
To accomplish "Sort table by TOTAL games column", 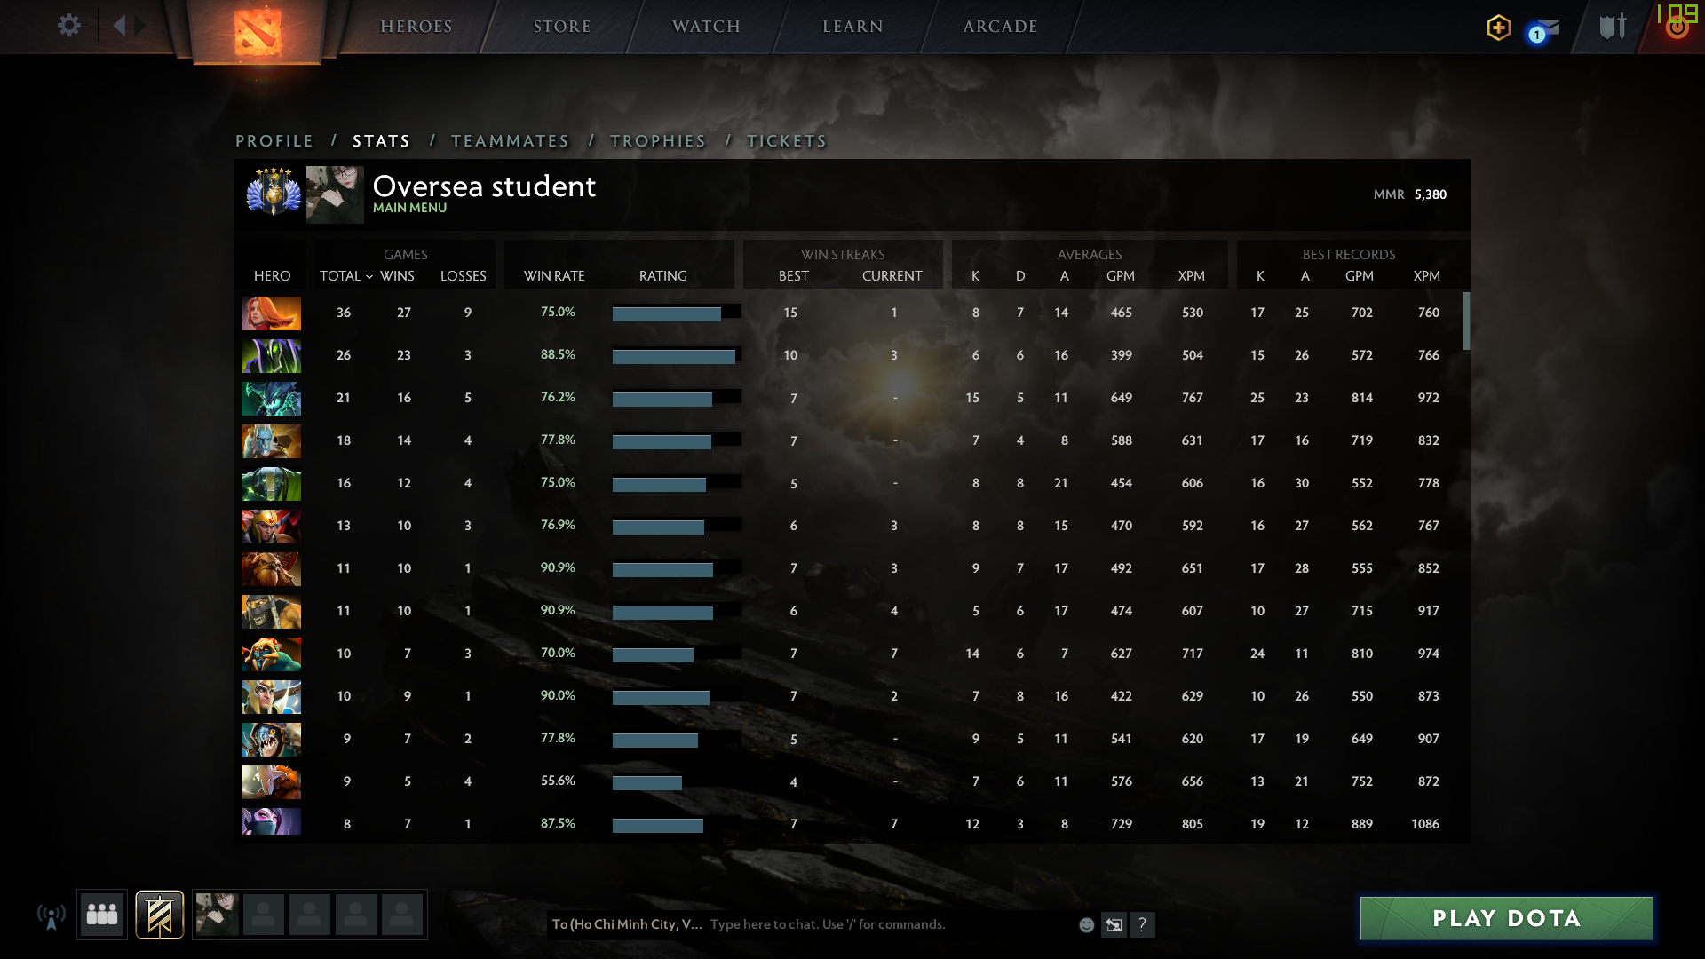I will coord(341,276).
